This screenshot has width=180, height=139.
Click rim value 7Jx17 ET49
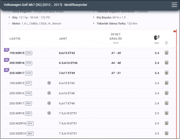click(67, 73)
